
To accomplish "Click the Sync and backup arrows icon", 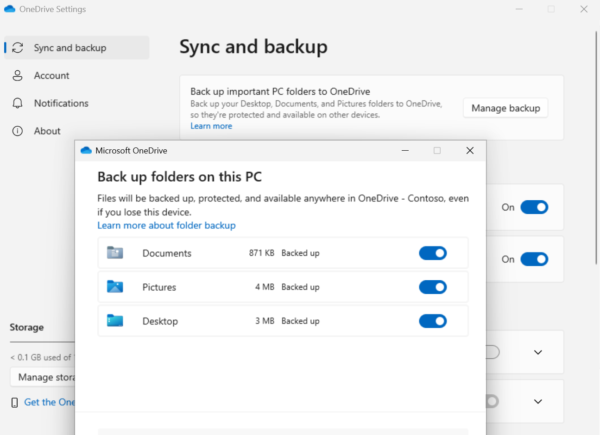I will tap(18, 48).
